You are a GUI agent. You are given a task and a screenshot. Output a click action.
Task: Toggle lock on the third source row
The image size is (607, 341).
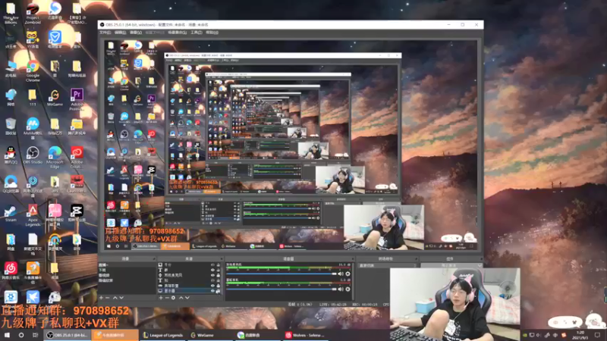click(x=219, y=275)
